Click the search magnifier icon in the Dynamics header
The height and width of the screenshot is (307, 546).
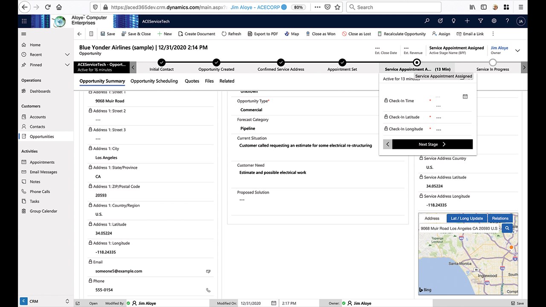click(427, 21)
